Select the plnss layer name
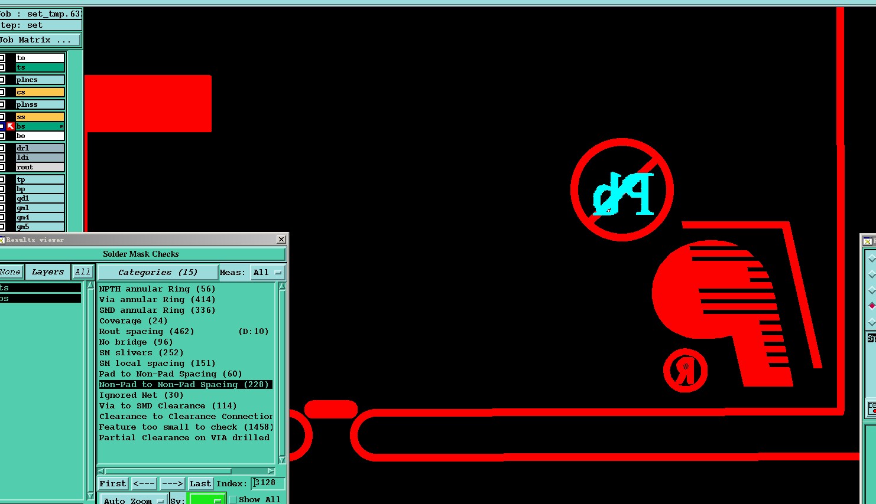Screen dimensions: 876x504 click(x=40, y=104)
